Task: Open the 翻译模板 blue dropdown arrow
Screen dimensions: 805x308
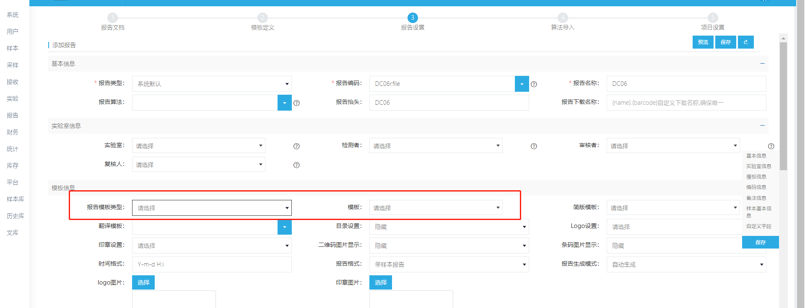Action: (x=284, y=227)
